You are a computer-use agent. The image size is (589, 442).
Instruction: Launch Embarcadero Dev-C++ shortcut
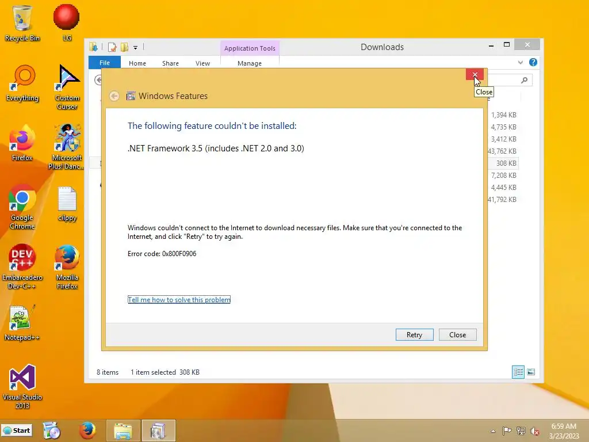tap(22, 267)
